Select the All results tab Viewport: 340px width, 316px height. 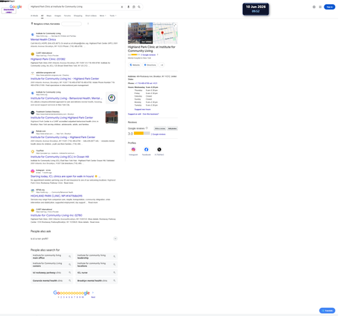[42, 16]
